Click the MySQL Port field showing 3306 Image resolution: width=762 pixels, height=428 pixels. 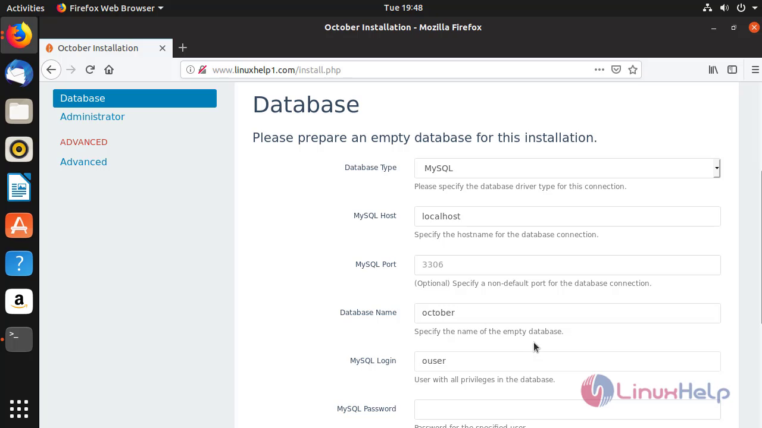[567, 265]
